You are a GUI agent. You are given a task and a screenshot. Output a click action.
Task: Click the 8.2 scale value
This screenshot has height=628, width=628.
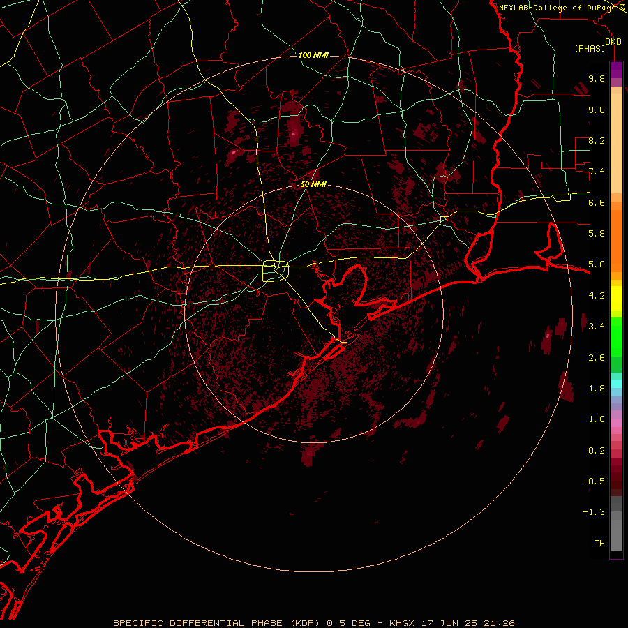pyautogui.click(x=597, y=140)
